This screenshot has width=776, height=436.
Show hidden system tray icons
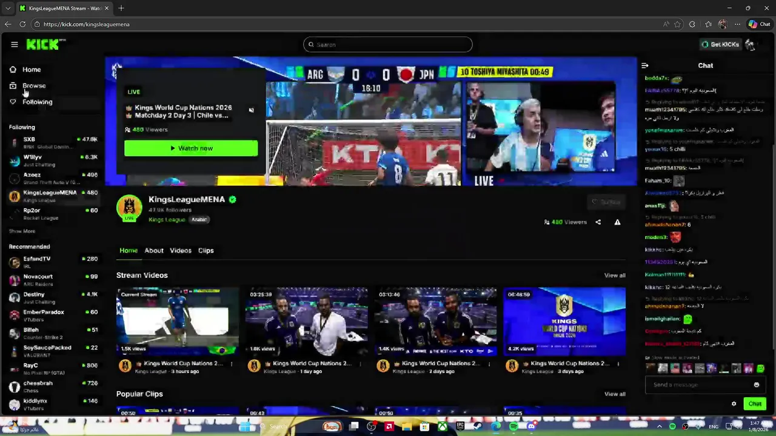(659, 427)
